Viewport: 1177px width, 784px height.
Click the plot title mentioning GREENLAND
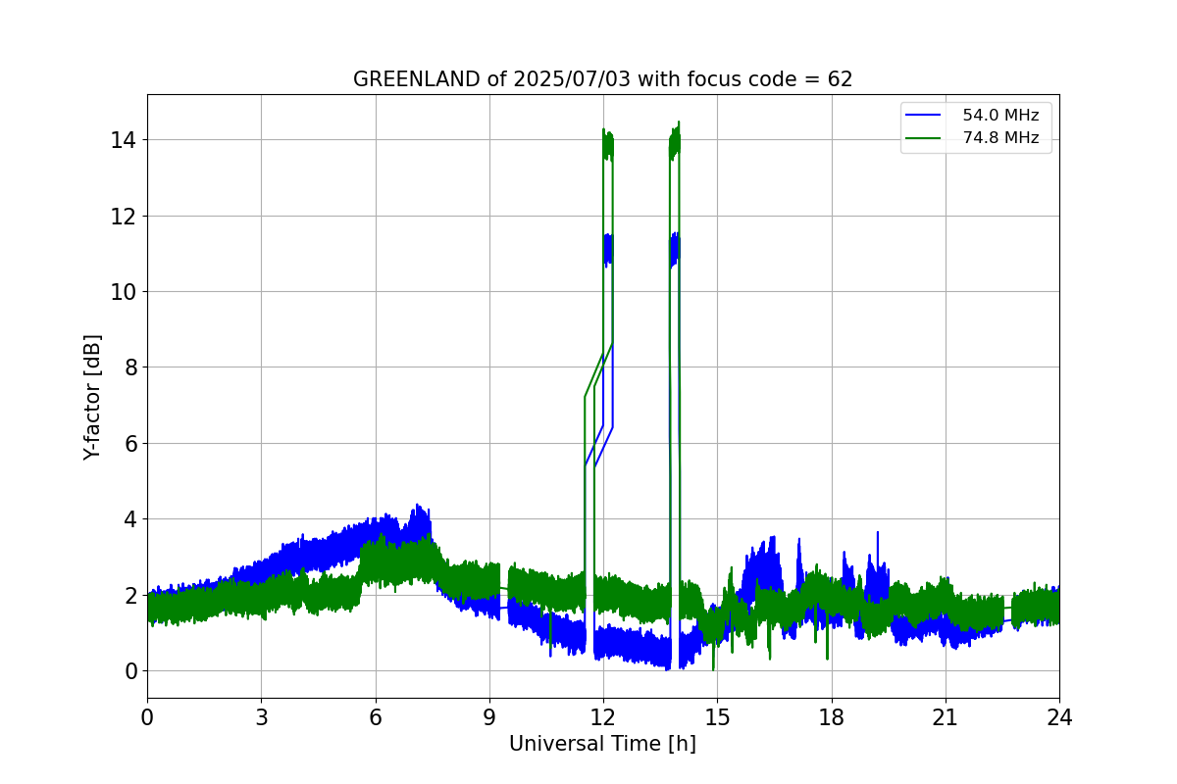point(602,79)
